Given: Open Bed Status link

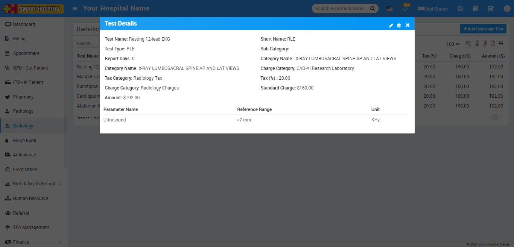Looking at the screenshot, I should (x=432, y=9).
